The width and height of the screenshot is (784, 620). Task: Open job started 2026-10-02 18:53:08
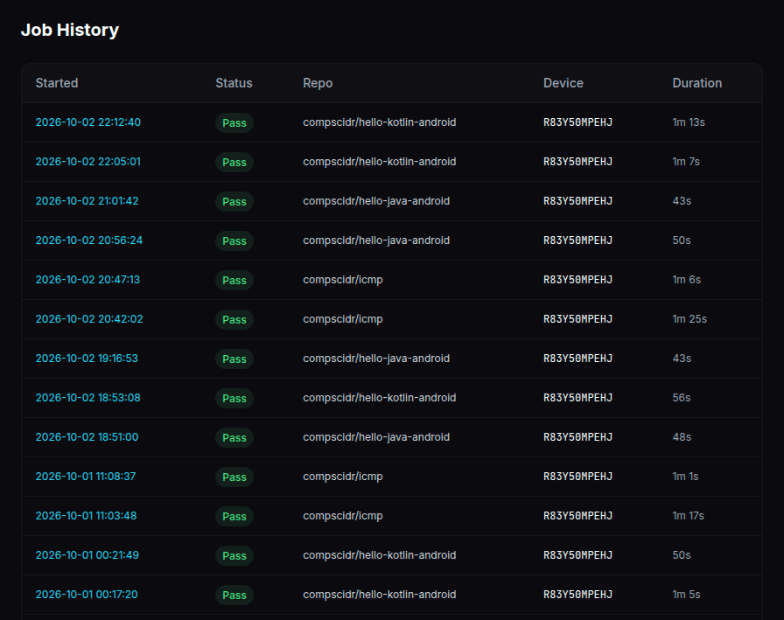tap(88, 398)
